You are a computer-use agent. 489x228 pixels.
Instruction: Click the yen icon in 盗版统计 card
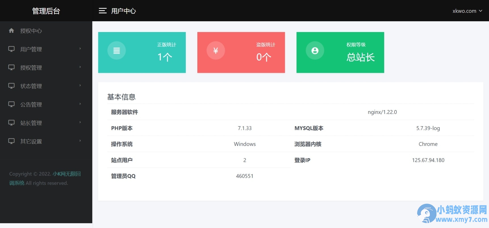click(x=216, y=50)
